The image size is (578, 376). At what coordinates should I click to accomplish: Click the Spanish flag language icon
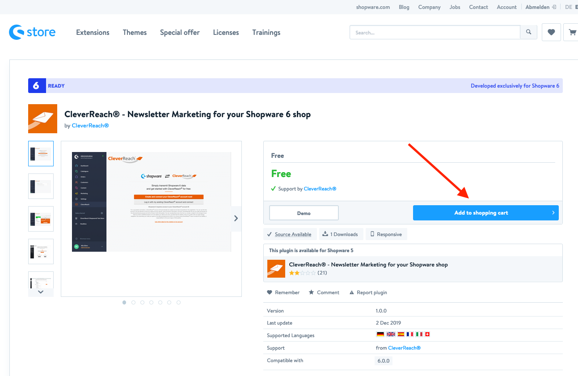pyautogui.click(x=401, y=334)
